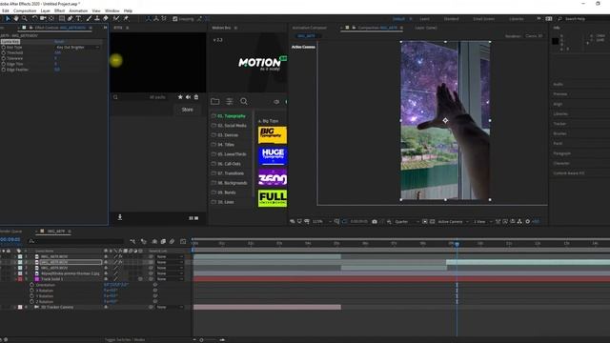Open Graph Editor icon in timeline

click(x=183, y=241)
